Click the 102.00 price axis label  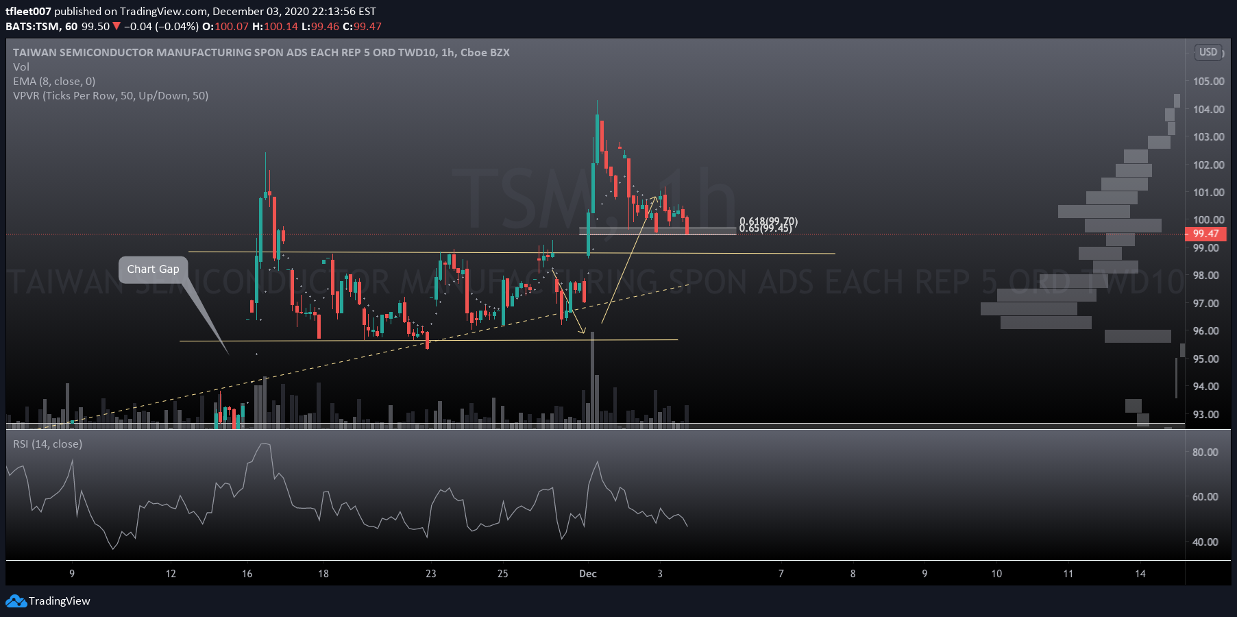[x=1208, y=165]
